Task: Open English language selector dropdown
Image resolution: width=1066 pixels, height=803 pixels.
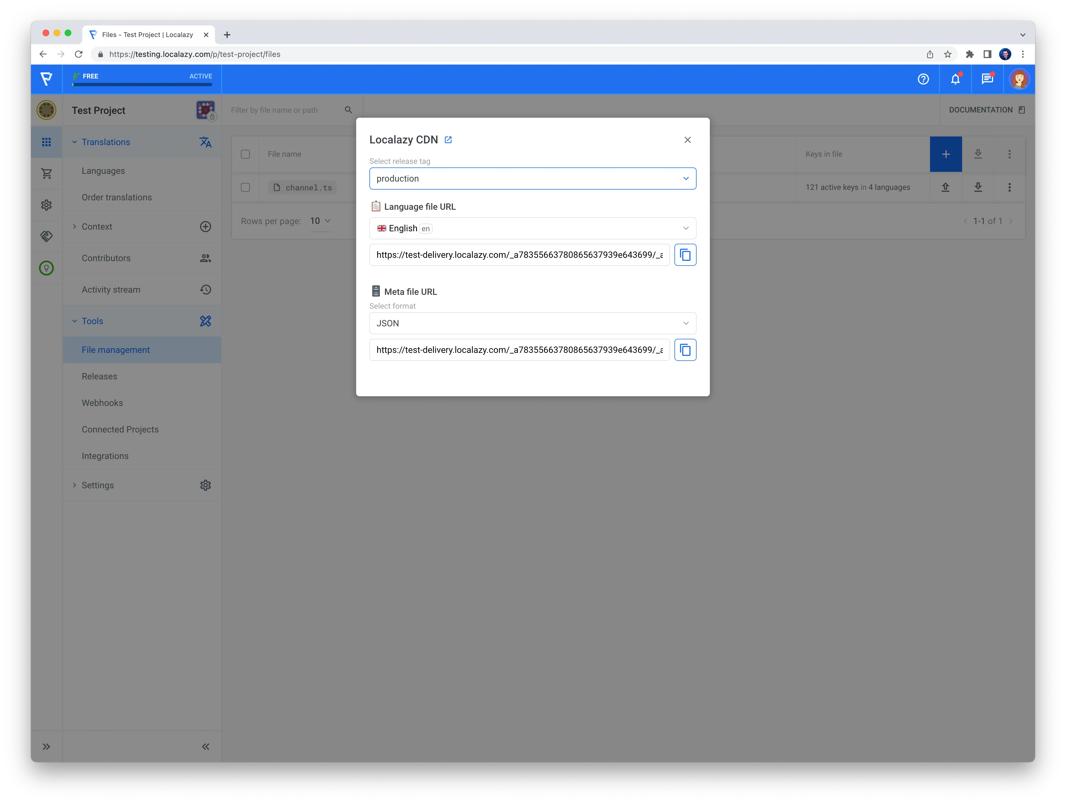Action: tap(532, 229)
